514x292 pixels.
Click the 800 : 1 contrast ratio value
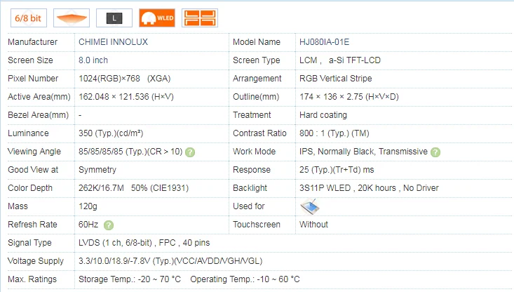(334, 133)
